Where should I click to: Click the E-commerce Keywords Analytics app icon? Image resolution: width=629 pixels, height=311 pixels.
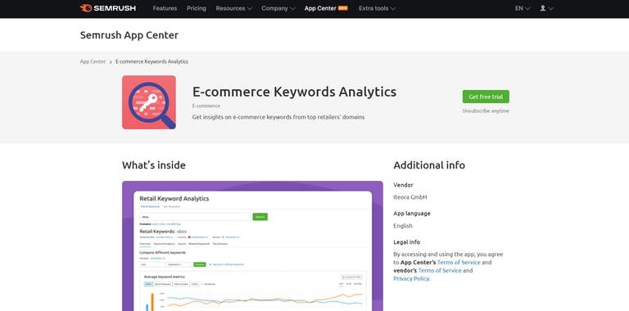point(149,102)
